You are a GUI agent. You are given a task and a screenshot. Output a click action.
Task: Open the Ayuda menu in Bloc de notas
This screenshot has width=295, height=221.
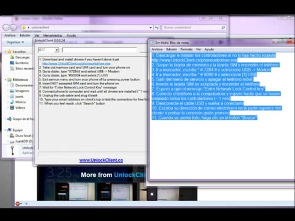[209, 49]
